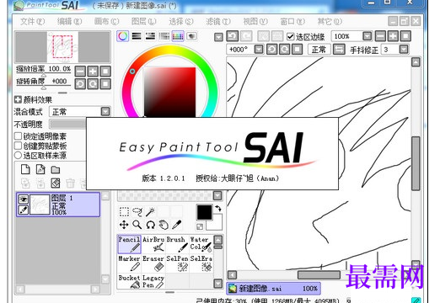Select the Eraser tool
Screen dimensions: 440x303
point(153,263)
